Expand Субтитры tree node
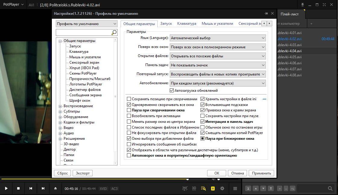Screen dimensions: 338x195 60,111
